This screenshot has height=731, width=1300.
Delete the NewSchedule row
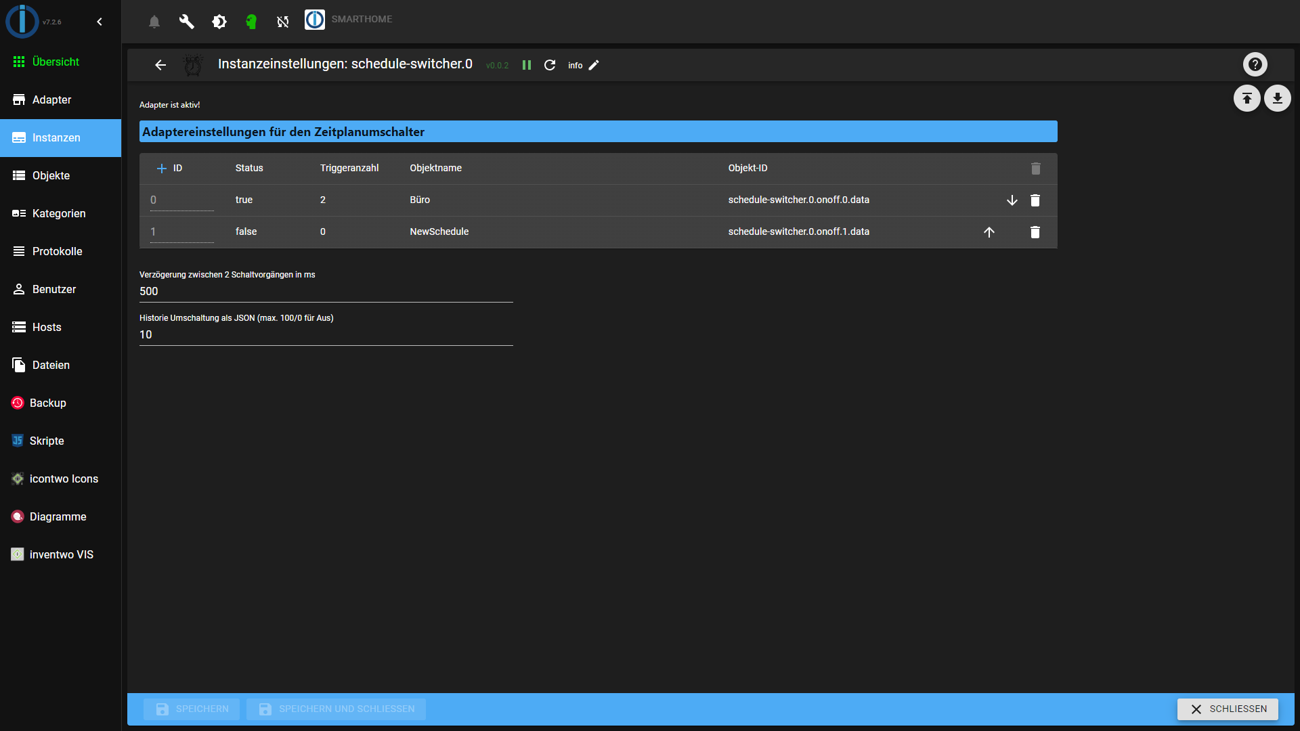1035,232
